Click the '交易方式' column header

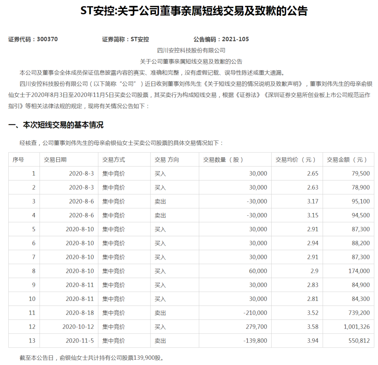(113, 160)
